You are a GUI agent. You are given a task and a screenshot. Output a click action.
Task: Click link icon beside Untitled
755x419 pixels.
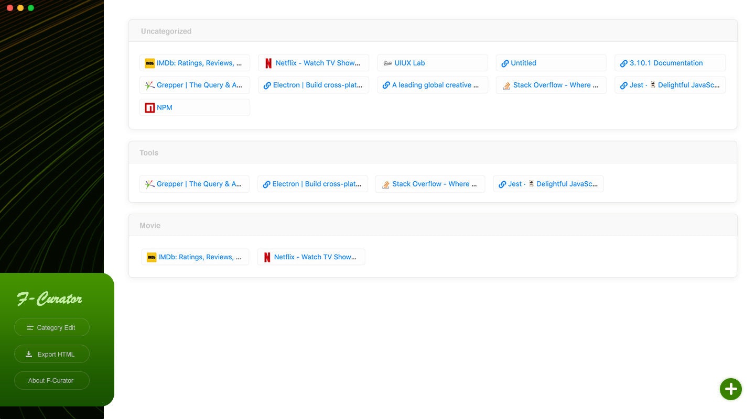[505, 63]
